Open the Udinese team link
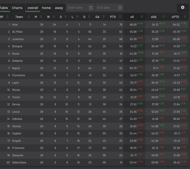190x169 pixels. (17, 119)
